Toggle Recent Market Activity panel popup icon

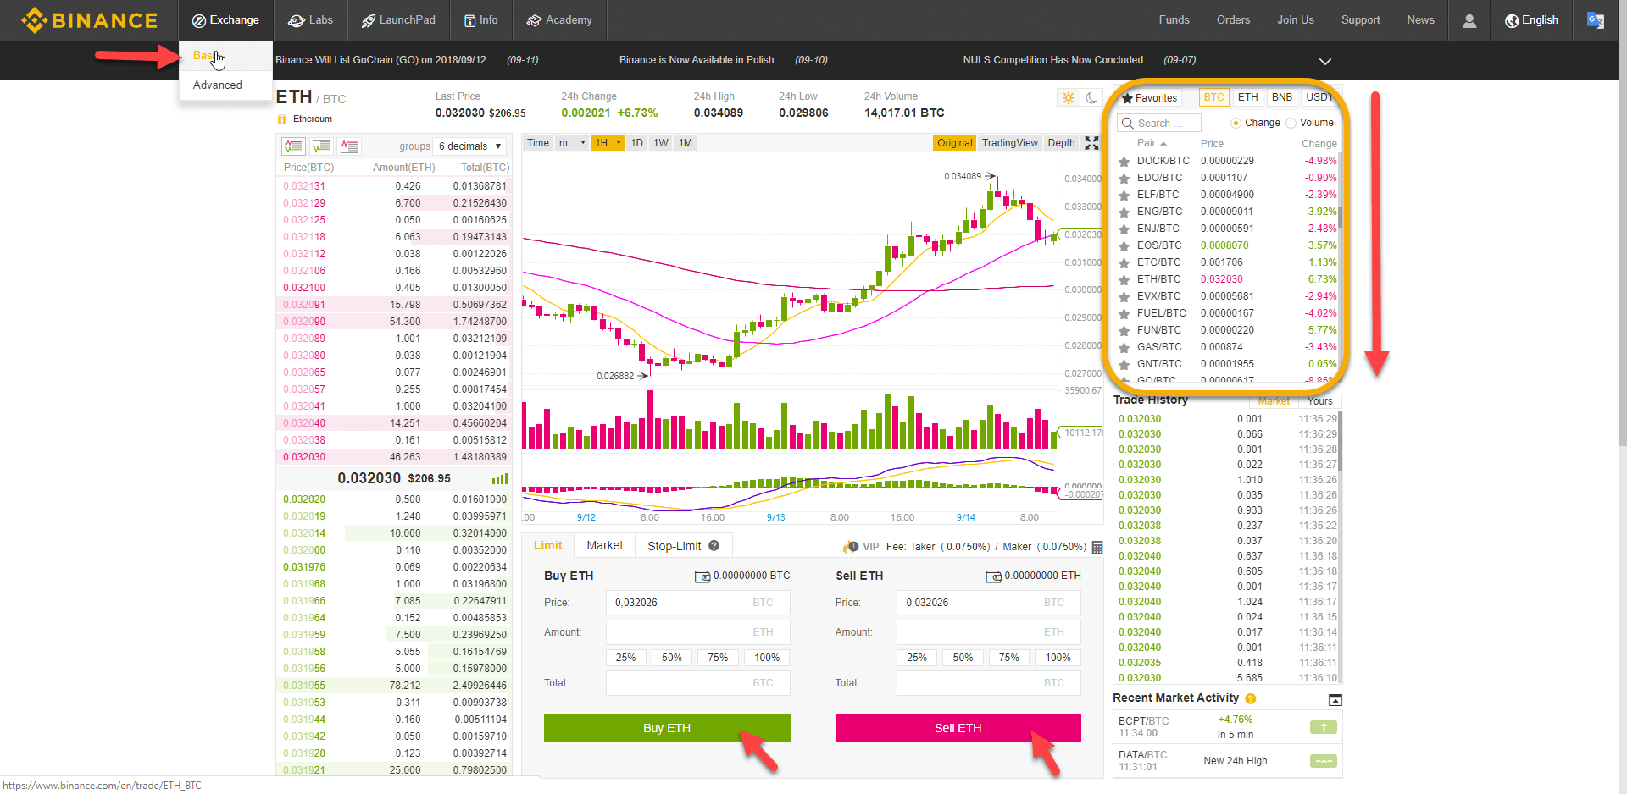click(x=1335, y=700)
